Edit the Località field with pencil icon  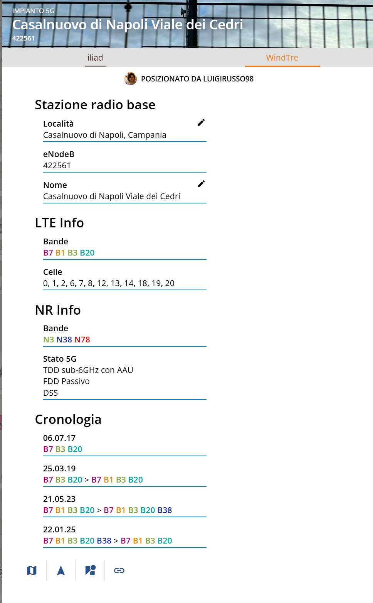[x=201, y=122]
